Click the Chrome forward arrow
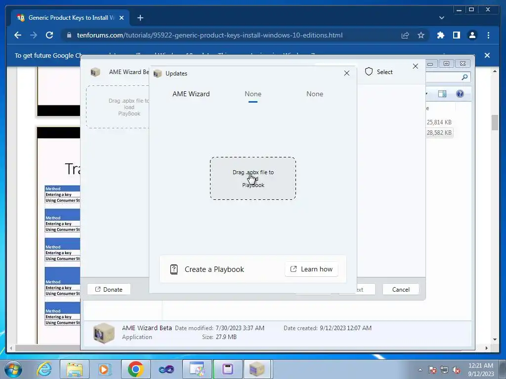 click(x=34, y=35)
